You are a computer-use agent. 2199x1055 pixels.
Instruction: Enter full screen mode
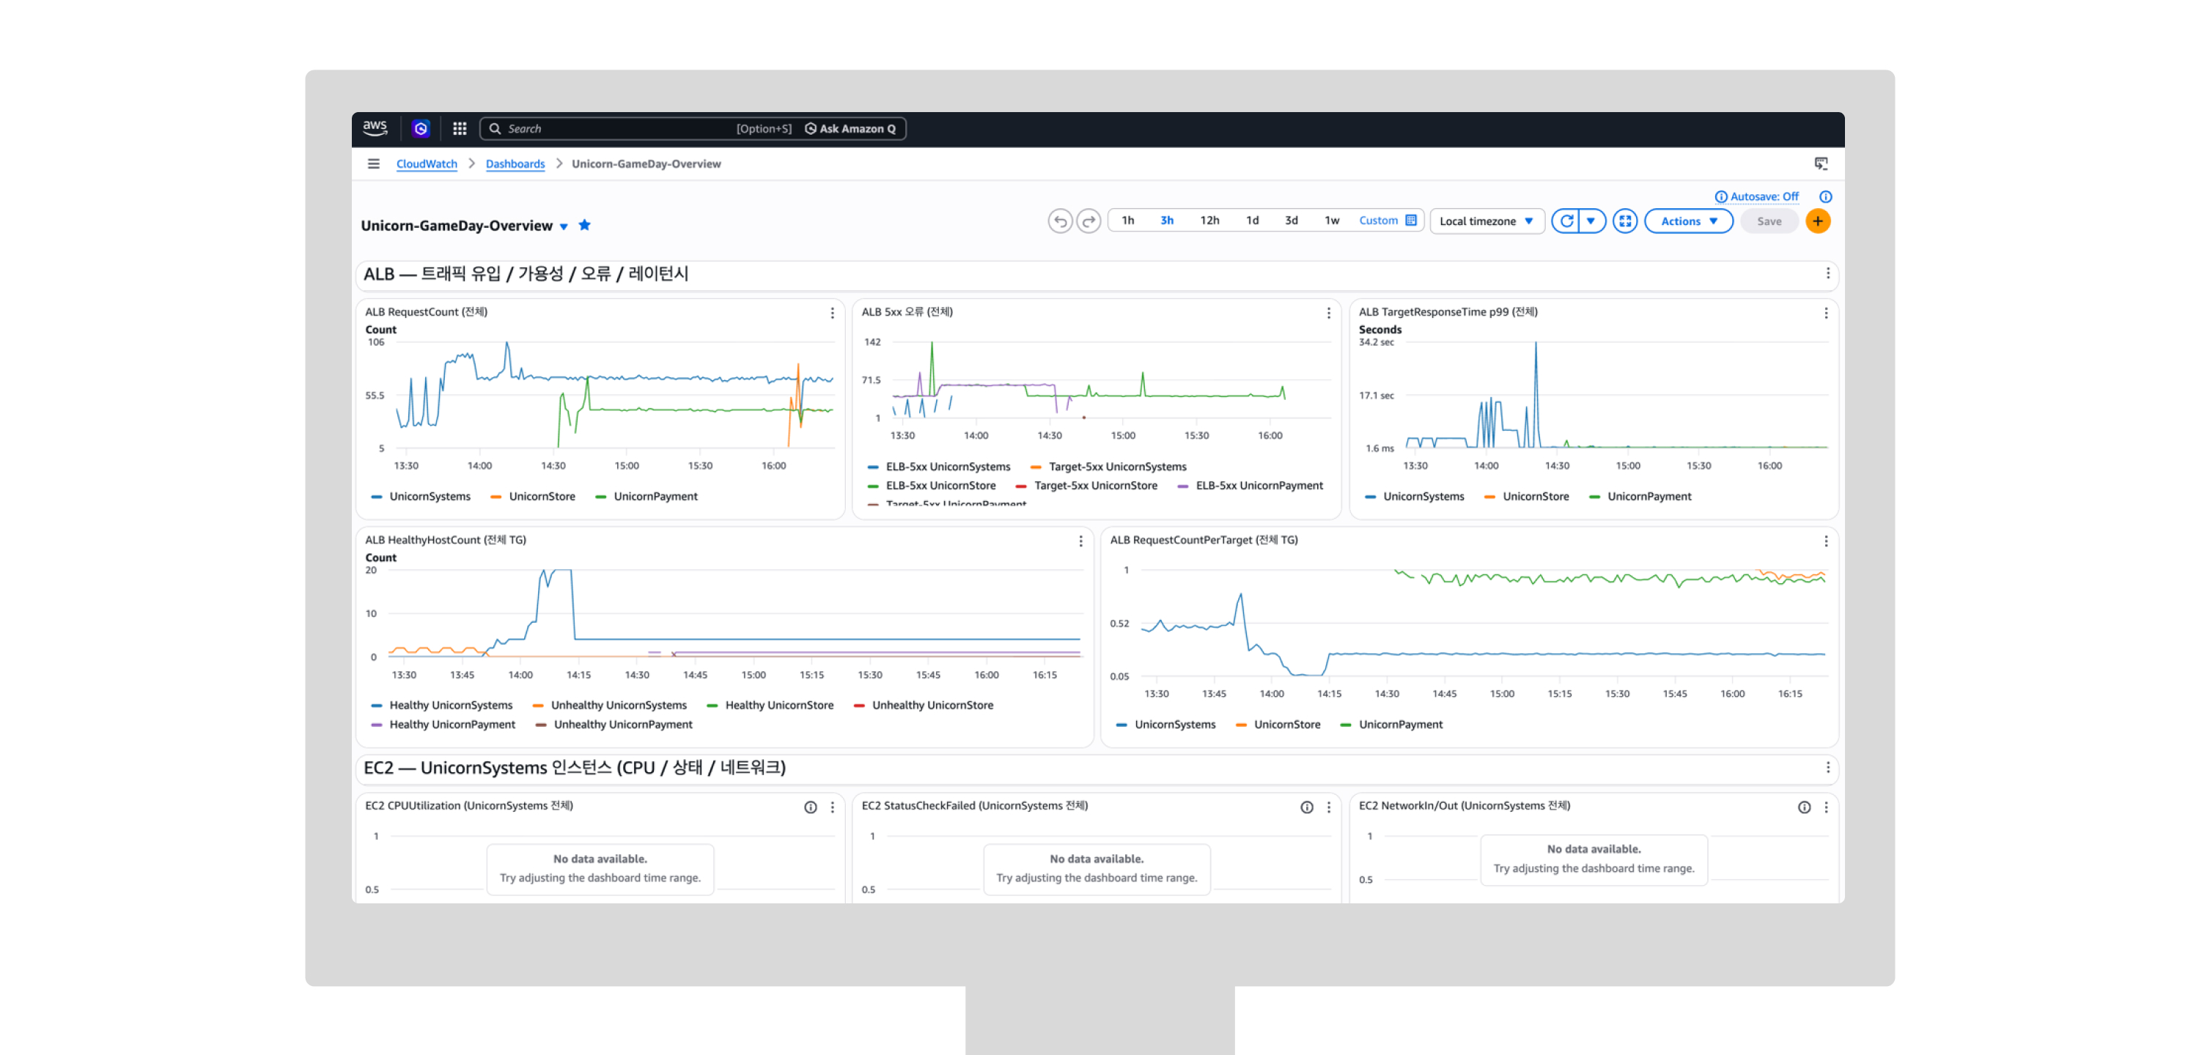(x=1625, y=221)
